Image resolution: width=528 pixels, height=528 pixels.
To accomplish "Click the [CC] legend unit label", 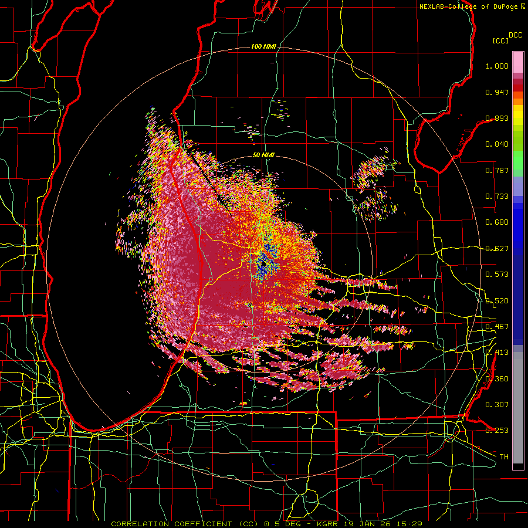I will pyautogui.click(x=500, y=40).
